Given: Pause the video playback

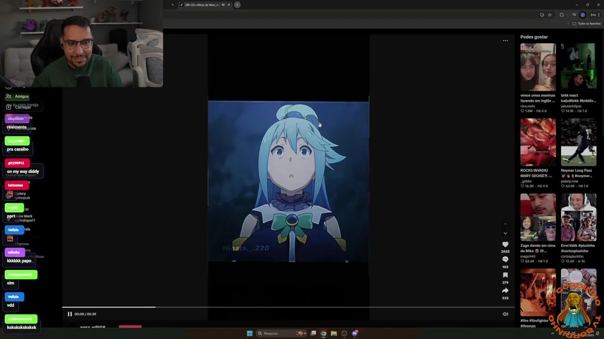Looking at the screenshot, I should (69, 314).
